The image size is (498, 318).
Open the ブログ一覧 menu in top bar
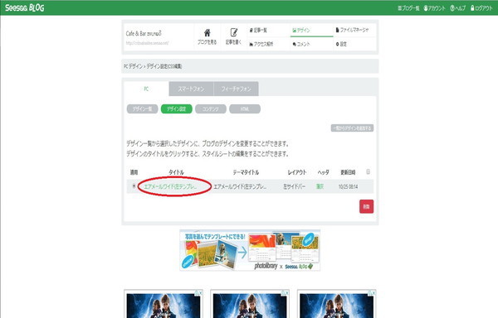tap(408, 8)
